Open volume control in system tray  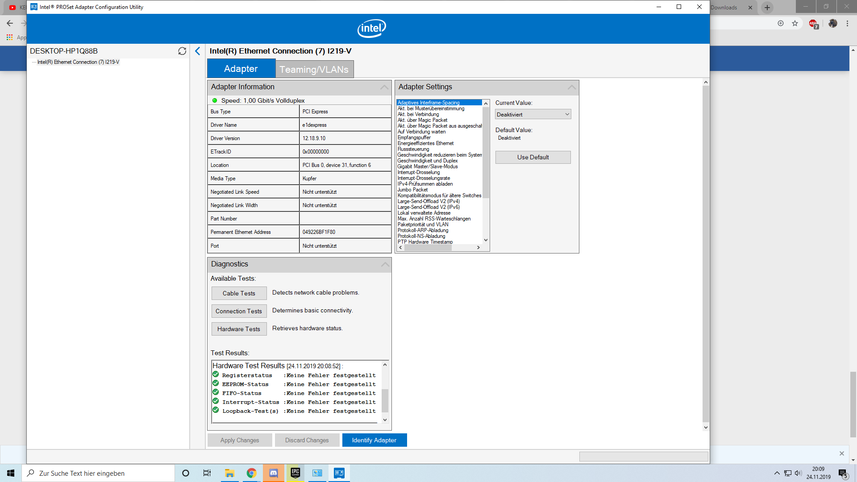click(798, 473)
